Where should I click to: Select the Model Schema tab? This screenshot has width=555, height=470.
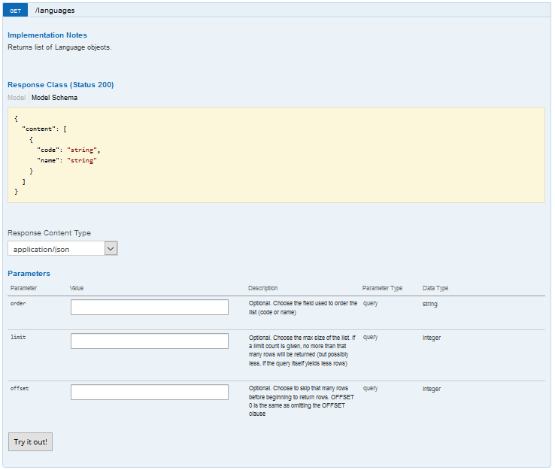click(54, 98)
